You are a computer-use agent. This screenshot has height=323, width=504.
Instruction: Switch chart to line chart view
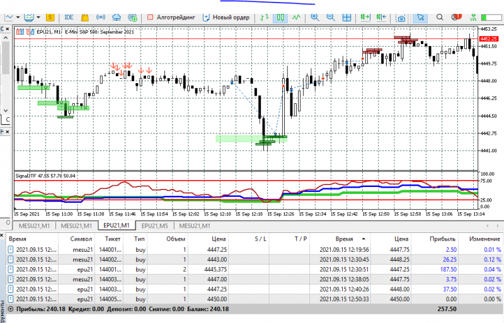[296, 18]
